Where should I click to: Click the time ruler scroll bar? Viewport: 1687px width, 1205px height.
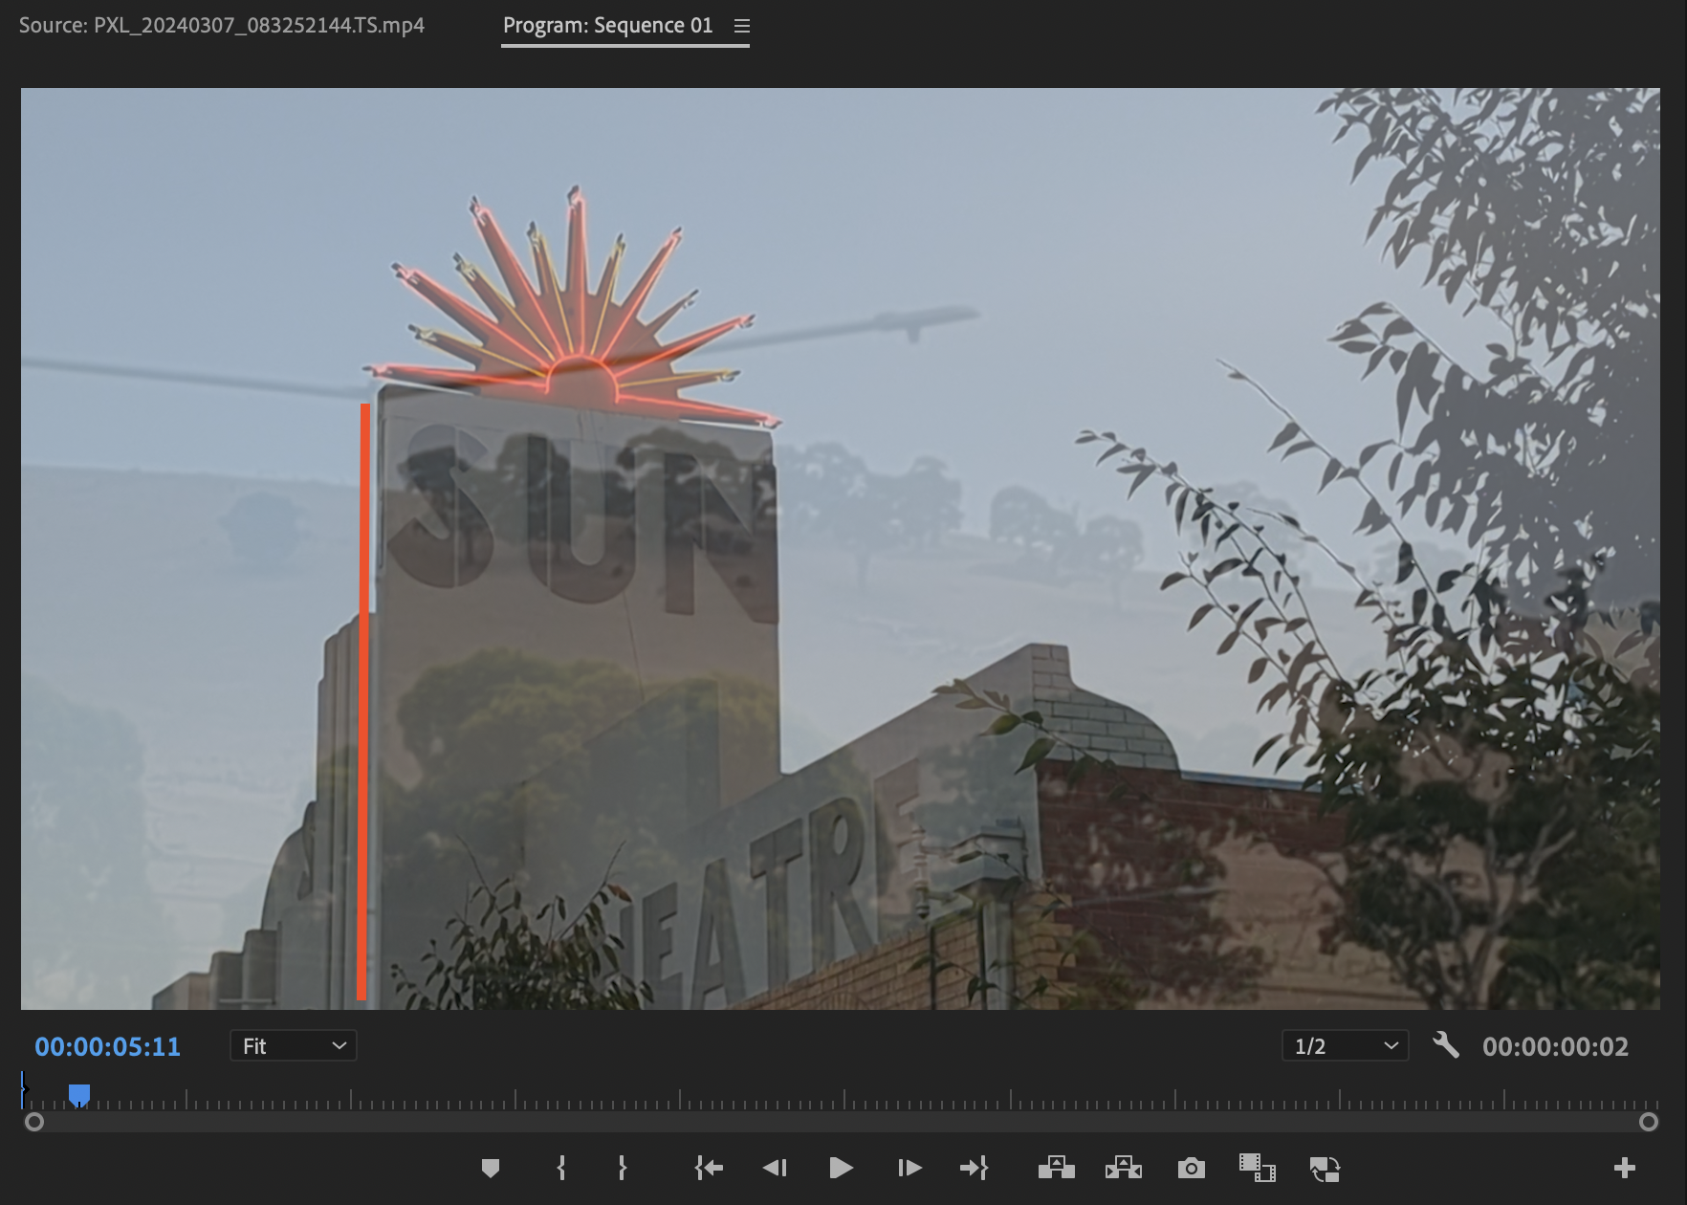click(842, 1122)
